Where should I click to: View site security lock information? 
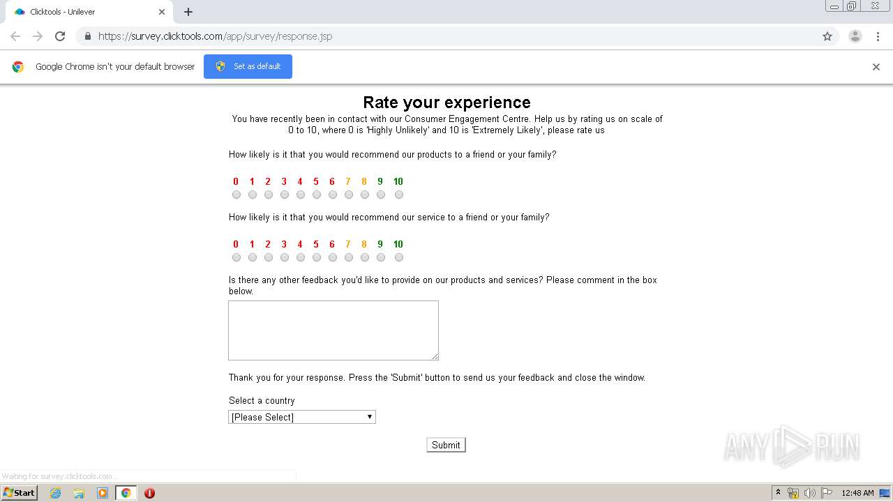coord(87,36)
